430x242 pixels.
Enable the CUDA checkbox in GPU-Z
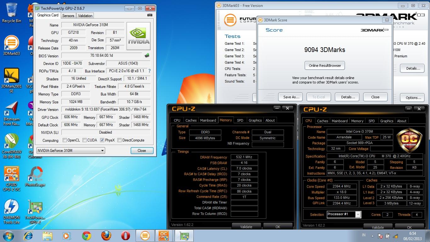[x=85, y=140]
